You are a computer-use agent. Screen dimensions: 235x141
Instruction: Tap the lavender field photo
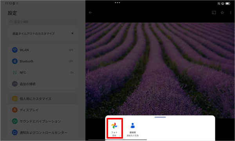pyautogui.click(x=160, y=70)
